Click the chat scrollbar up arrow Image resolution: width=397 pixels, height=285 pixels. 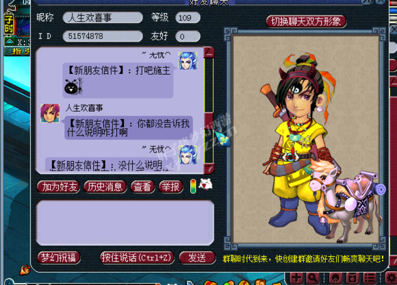point(209,53)
